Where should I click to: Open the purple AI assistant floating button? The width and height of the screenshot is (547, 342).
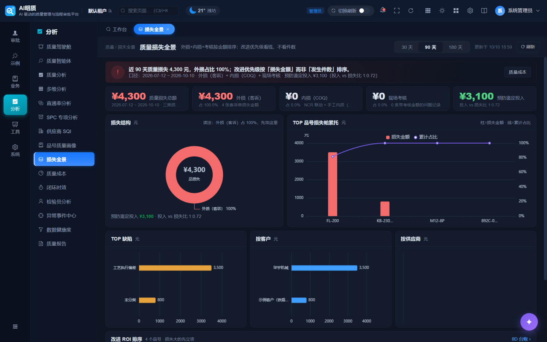[529, 322]
